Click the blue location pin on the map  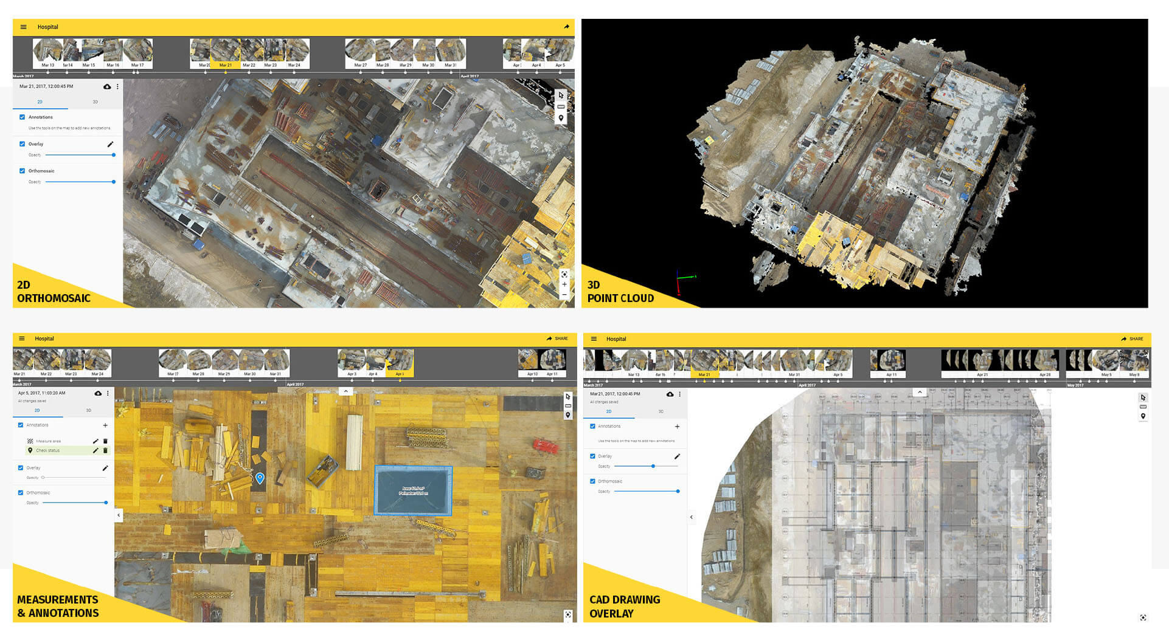click(x=260, y=478)
